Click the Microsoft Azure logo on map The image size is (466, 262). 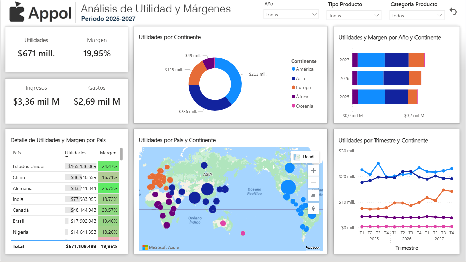tap(161, 247)
